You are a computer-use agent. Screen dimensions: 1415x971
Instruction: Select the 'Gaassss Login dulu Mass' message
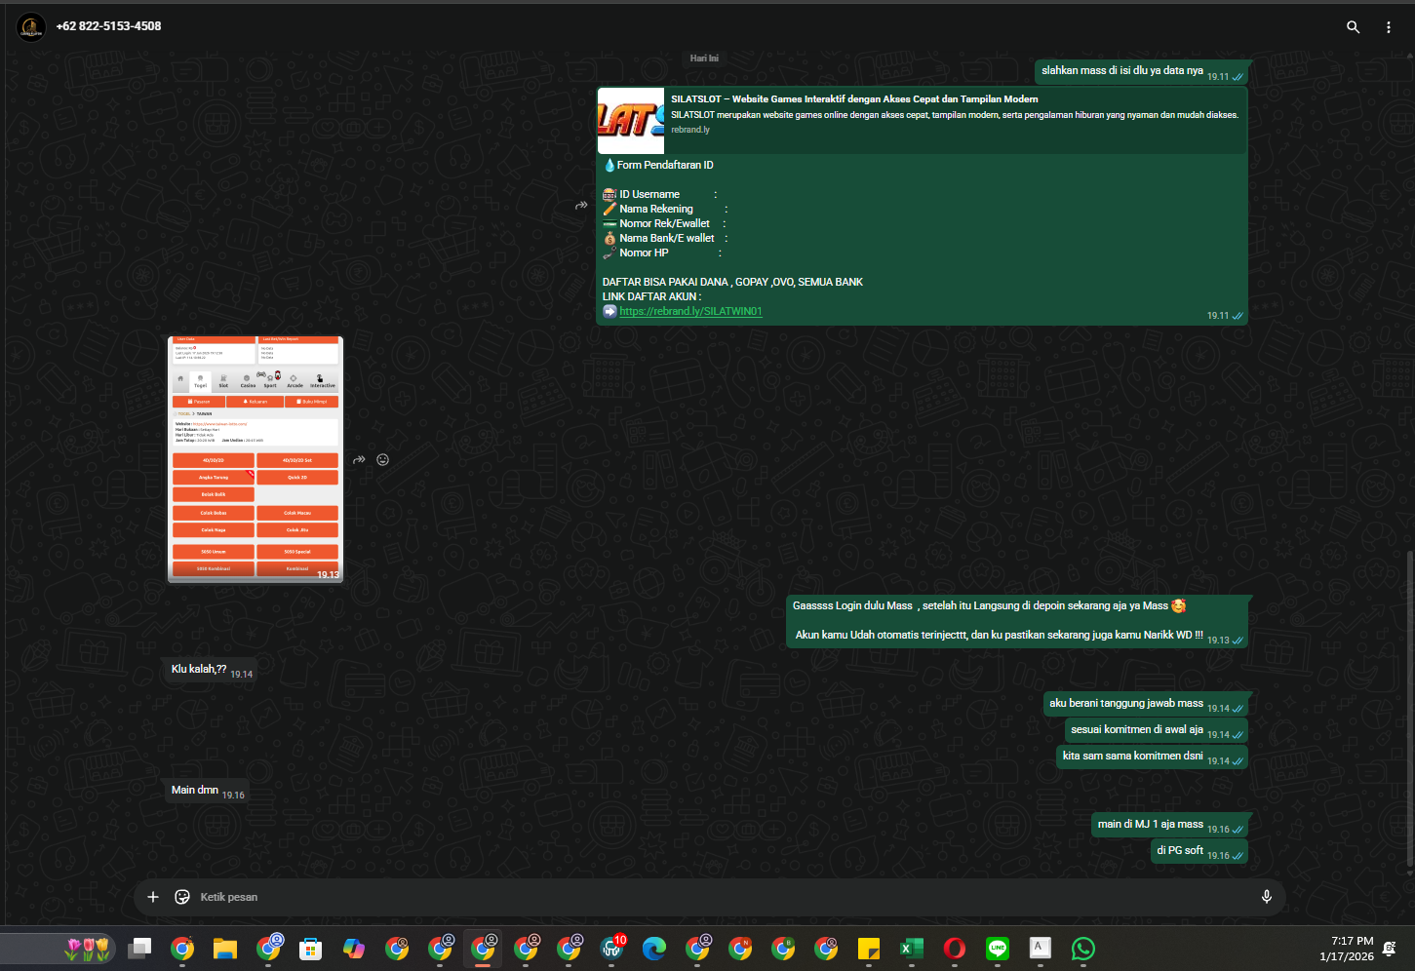click(1017, 621)
